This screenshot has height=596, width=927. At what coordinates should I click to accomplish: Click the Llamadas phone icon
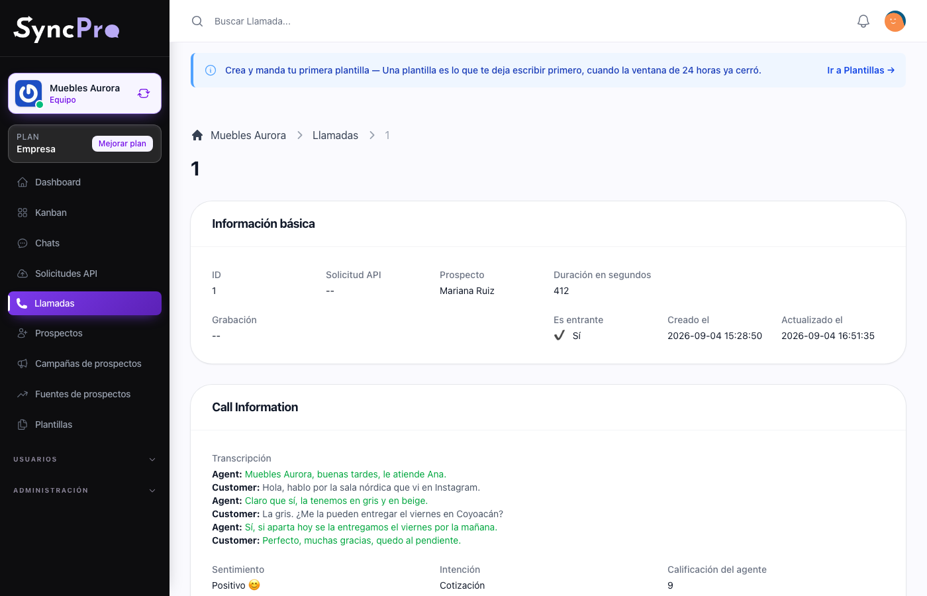[x=22, y=303]
